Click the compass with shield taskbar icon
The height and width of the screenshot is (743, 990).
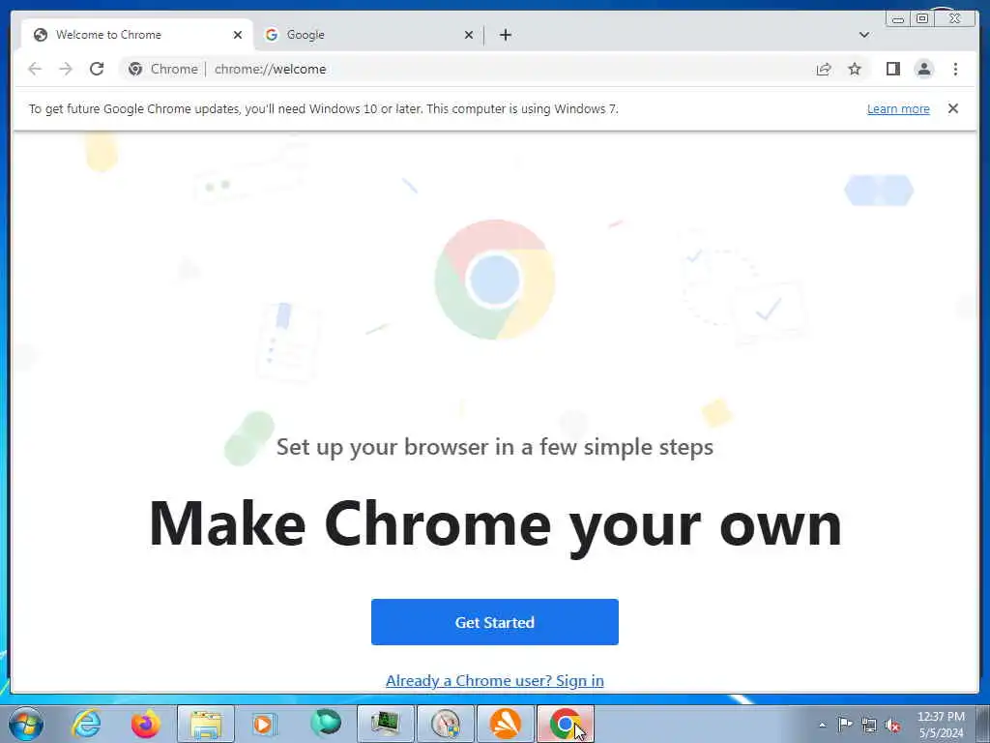(x=445, y=724)
